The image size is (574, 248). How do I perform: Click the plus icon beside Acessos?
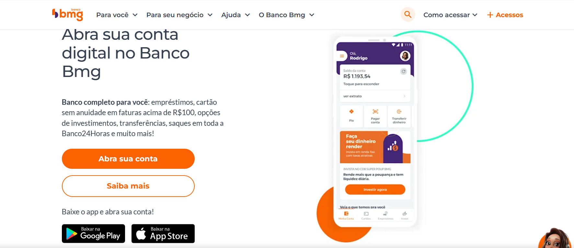coord(490,15)
